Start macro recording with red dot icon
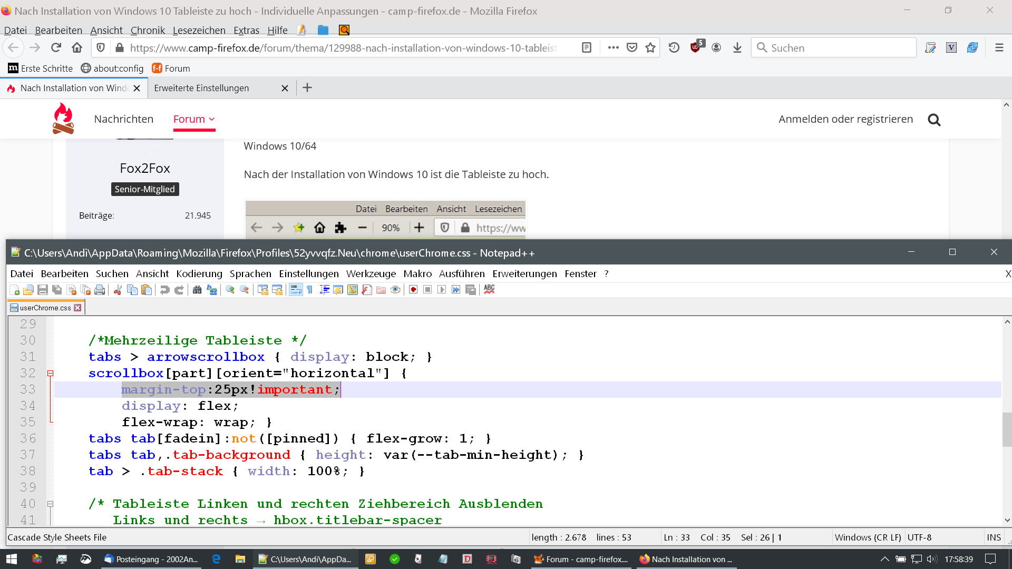Image resolution: width=1012 pixels, height=569 pixels. click(x=413, y=290)
